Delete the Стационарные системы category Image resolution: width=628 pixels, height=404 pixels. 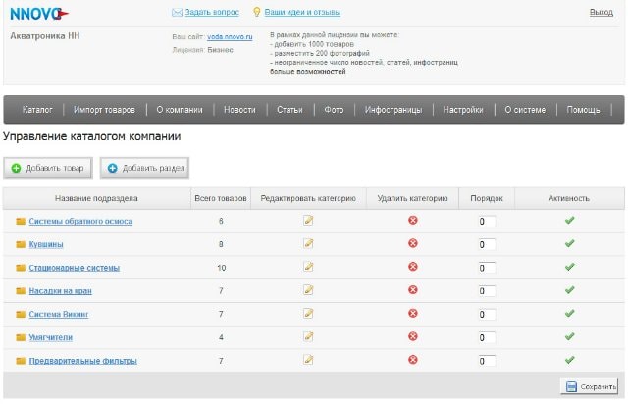click(x=413, y=267)
